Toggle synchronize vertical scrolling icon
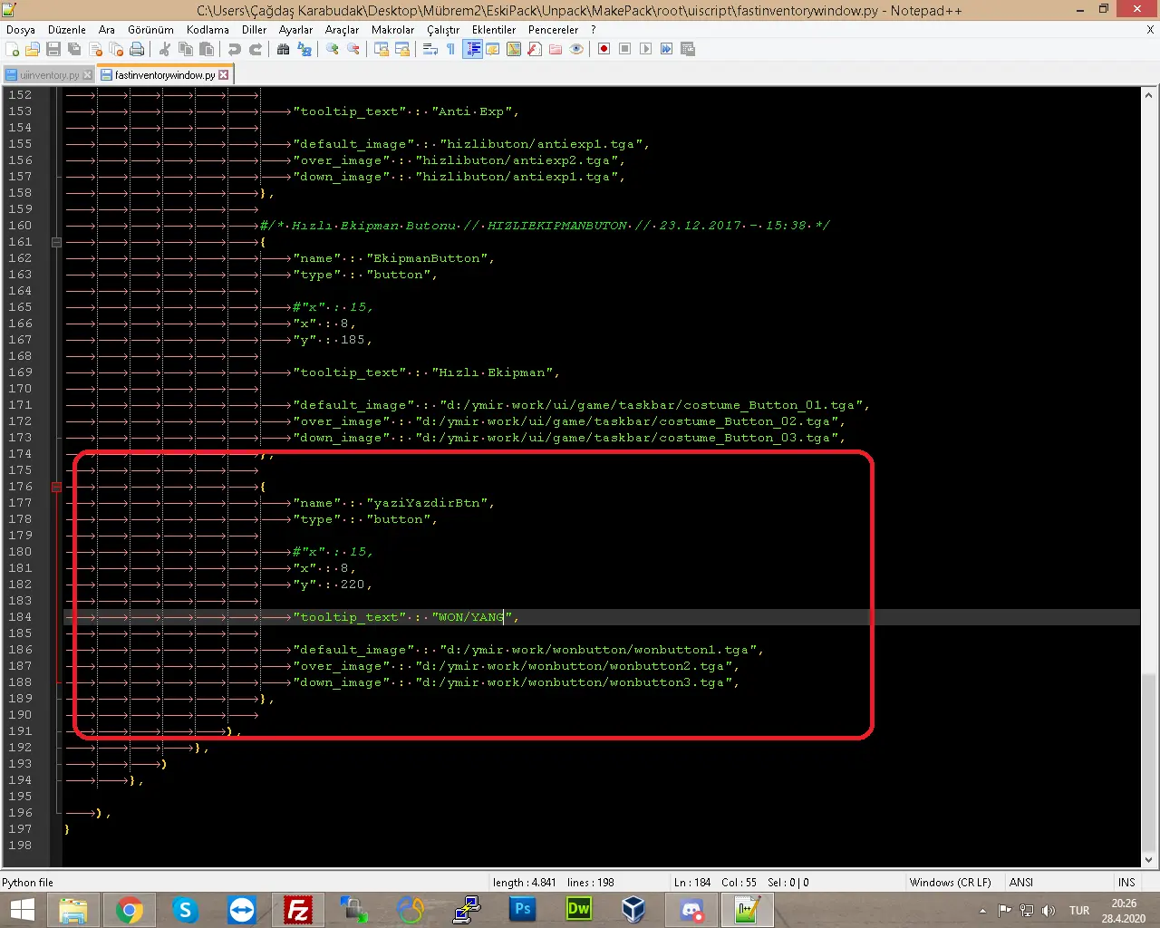 (x=382, y=49)
